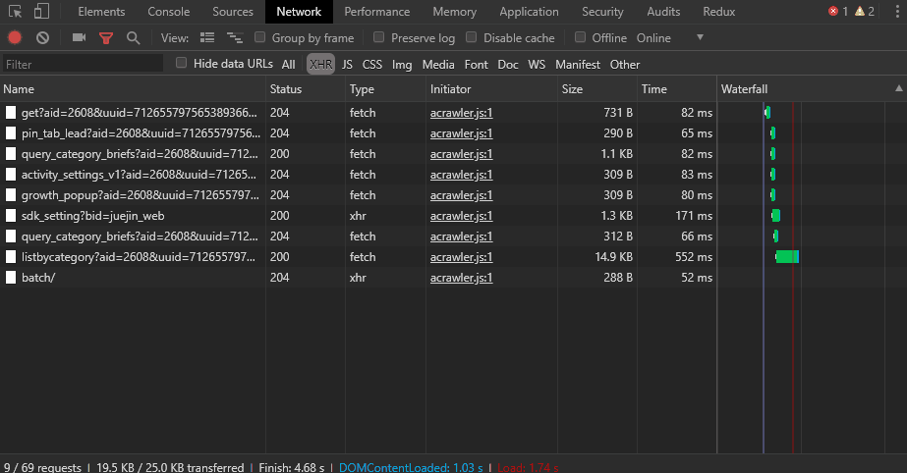Capture screenshots with the camera icon

[x=80, y=37]
